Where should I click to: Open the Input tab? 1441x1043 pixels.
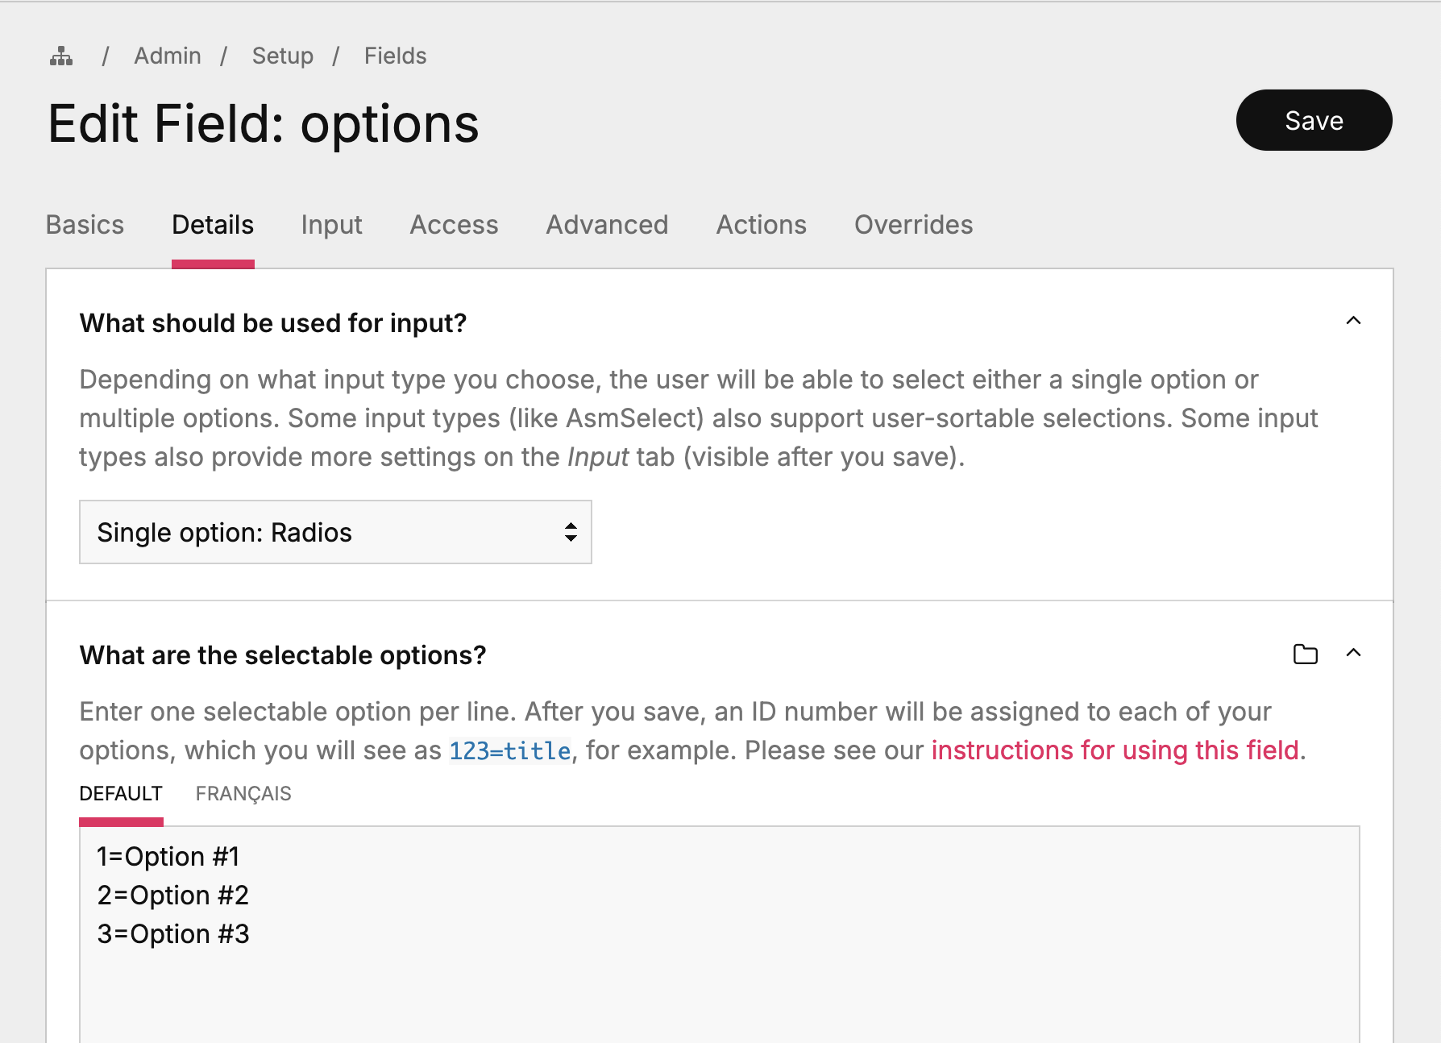pos(331,225)
